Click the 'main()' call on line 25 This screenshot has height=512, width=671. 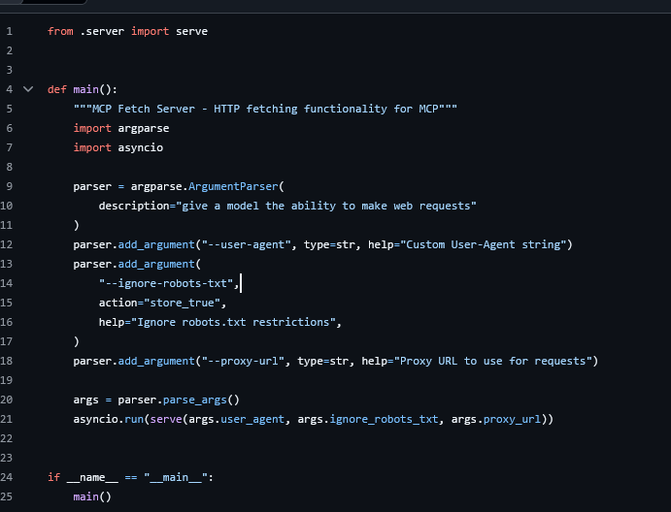pos(92,496)
